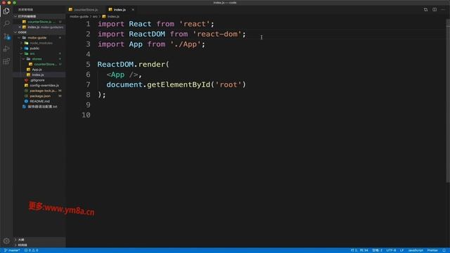Change the UTF-8 encoding in status bar
Image resolution: width=450 pixels, height=253 pixels.
(391, 250)
